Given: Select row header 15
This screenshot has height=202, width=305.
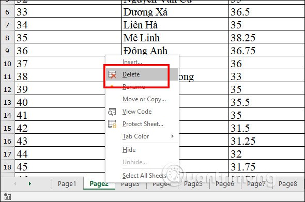Looking at the screenshot, I should (x=7, y=128).
